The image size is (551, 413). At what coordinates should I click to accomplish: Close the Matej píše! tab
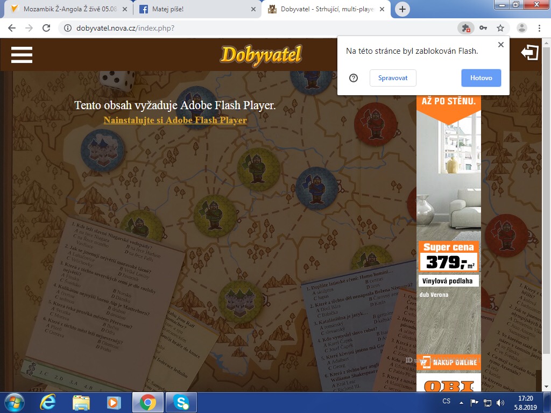(253, 10)
